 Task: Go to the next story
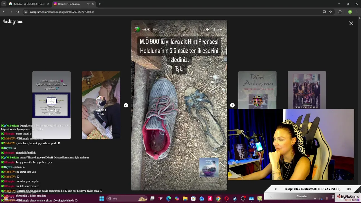tap(232, 105)
